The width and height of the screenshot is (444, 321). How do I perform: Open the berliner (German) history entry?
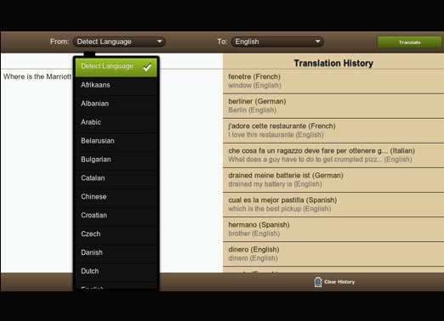(333, 106)
